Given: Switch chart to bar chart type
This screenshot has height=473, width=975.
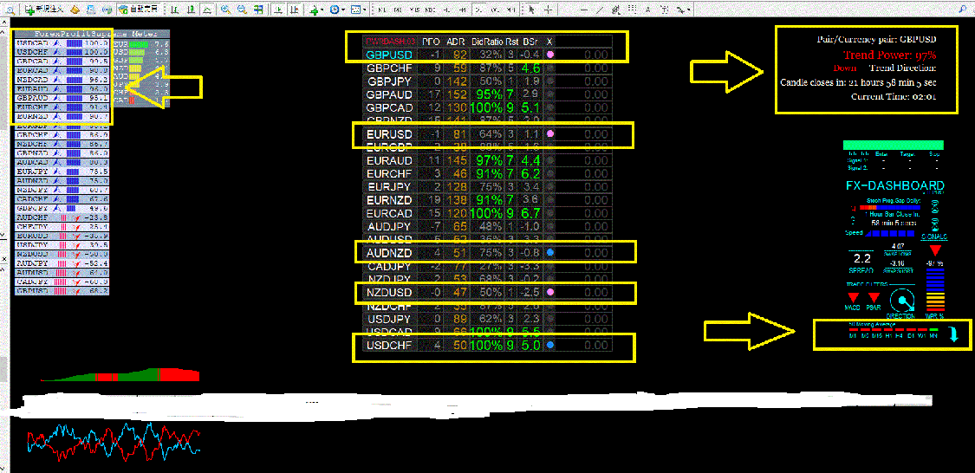Looking at the screenshot, I should point(175,10).
